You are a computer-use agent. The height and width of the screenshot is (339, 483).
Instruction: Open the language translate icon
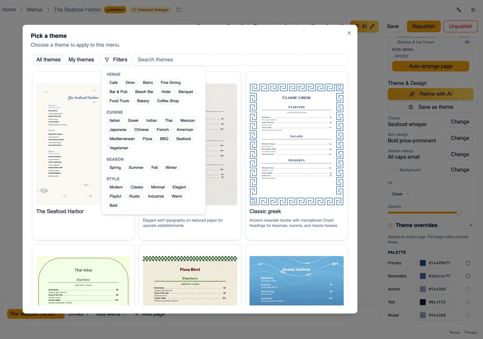coord(459,10)
